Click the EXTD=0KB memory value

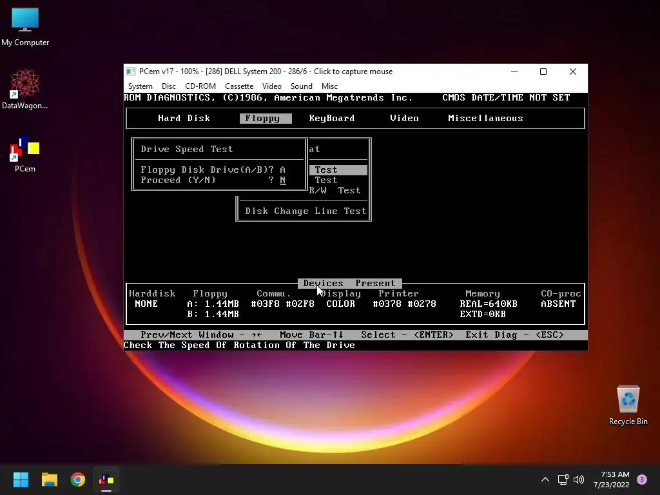coord(482,314)
